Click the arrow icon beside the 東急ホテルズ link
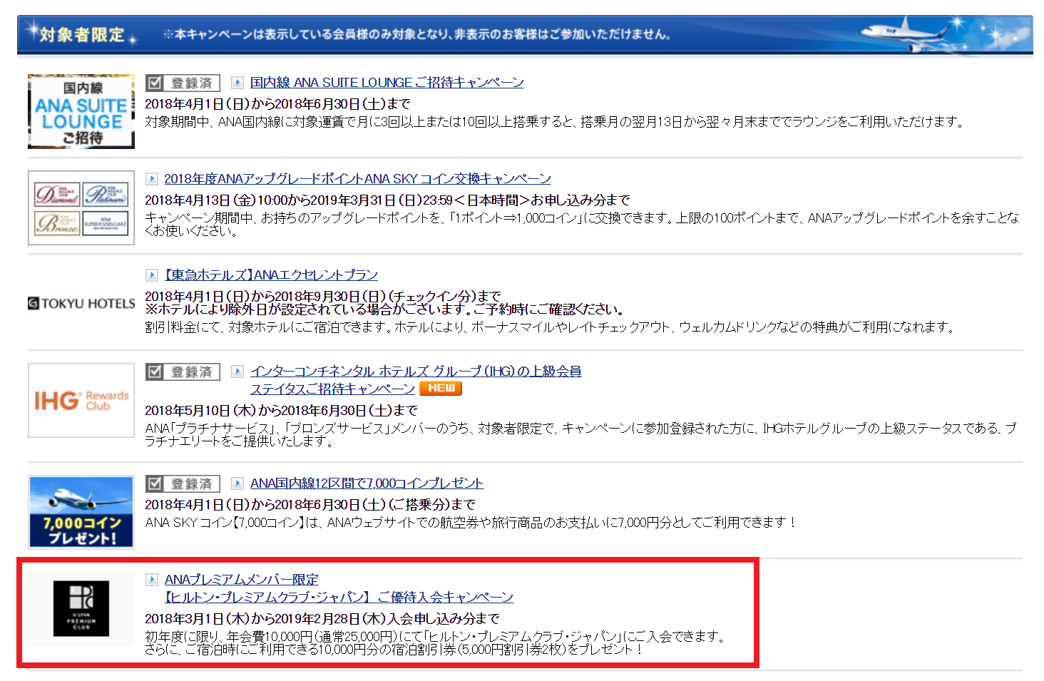This screenshot has height=681, width=1044. 152,275
